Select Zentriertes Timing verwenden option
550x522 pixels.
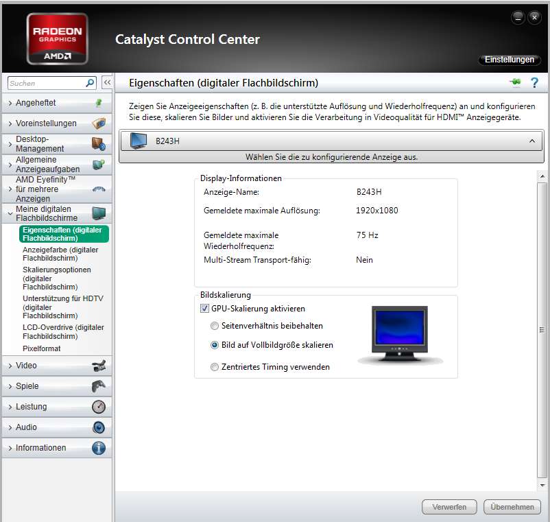coord(215,367)
